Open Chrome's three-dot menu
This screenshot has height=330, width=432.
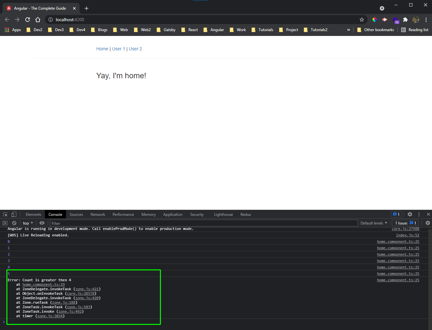coord(426,20)
